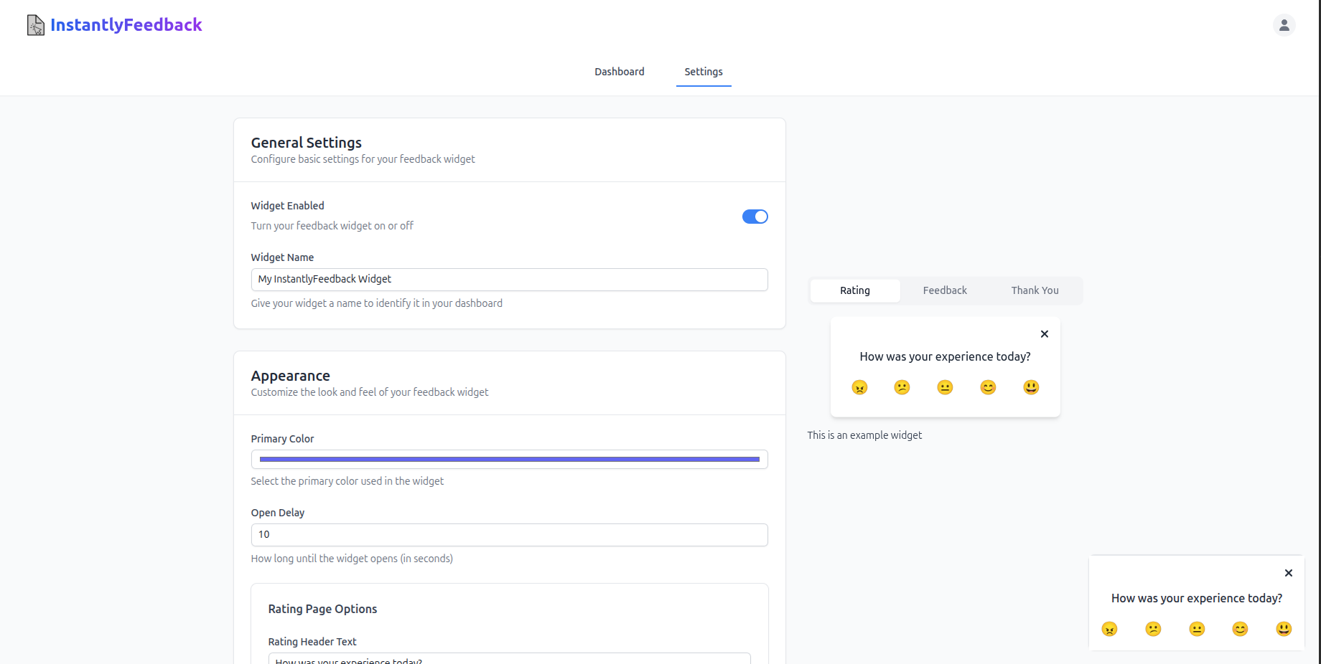
Task: Select the neutral face emoji rating option
Action: (x=945, y=387)
